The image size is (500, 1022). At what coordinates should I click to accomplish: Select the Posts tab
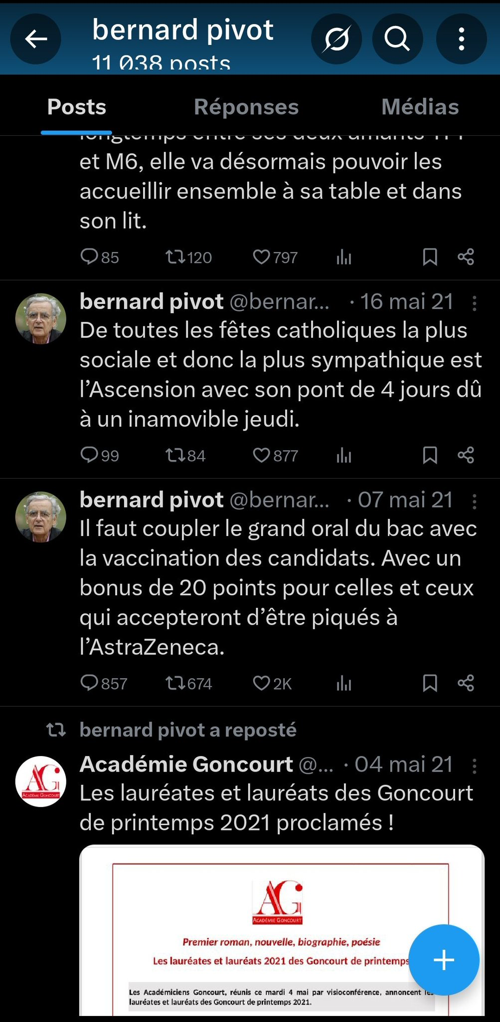[77, 107]
